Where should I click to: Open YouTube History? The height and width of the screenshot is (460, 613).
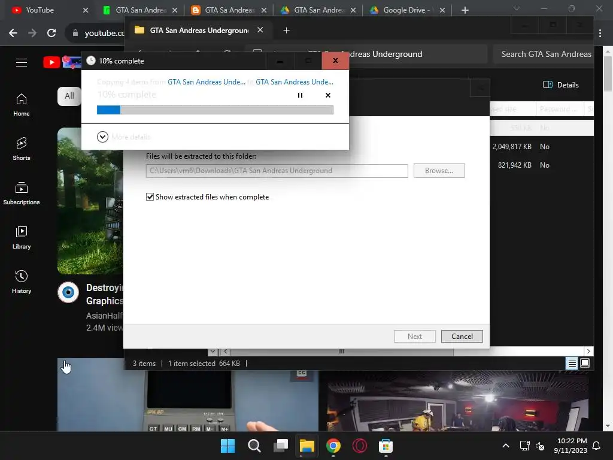[x=22, y=282]
